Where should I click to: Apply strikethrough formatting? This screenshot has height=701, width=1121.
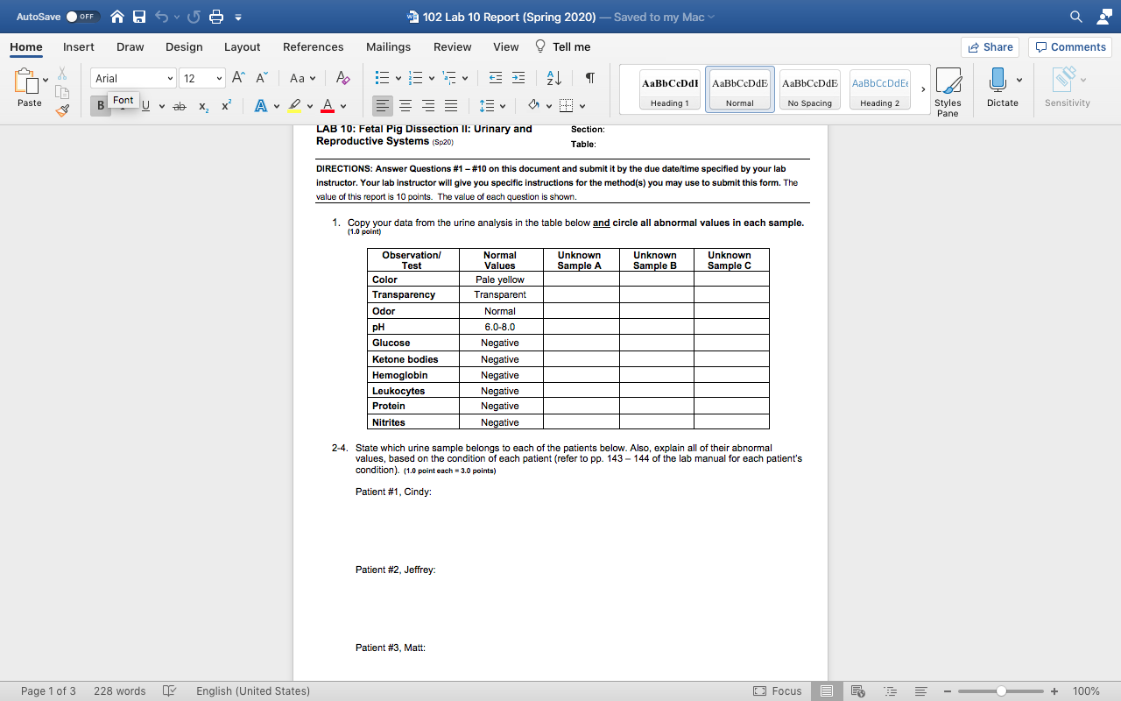click(x=179, y=105)
